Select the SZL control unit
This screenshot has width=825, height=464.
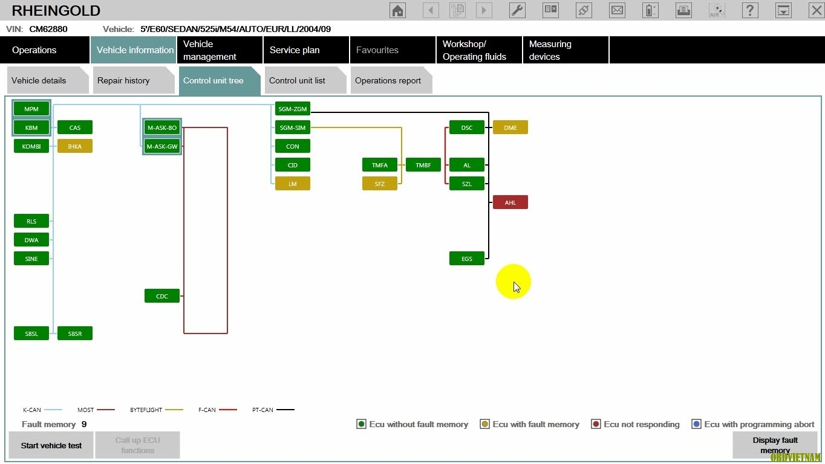[x=467, y=184]
